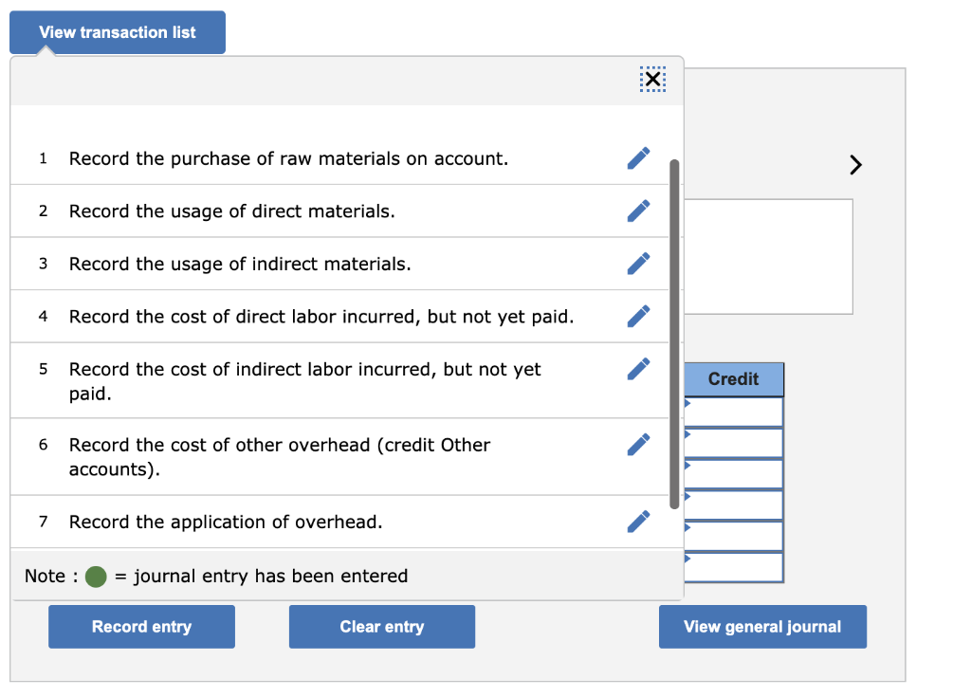Select the Credit column header

[x=733, y=378]
